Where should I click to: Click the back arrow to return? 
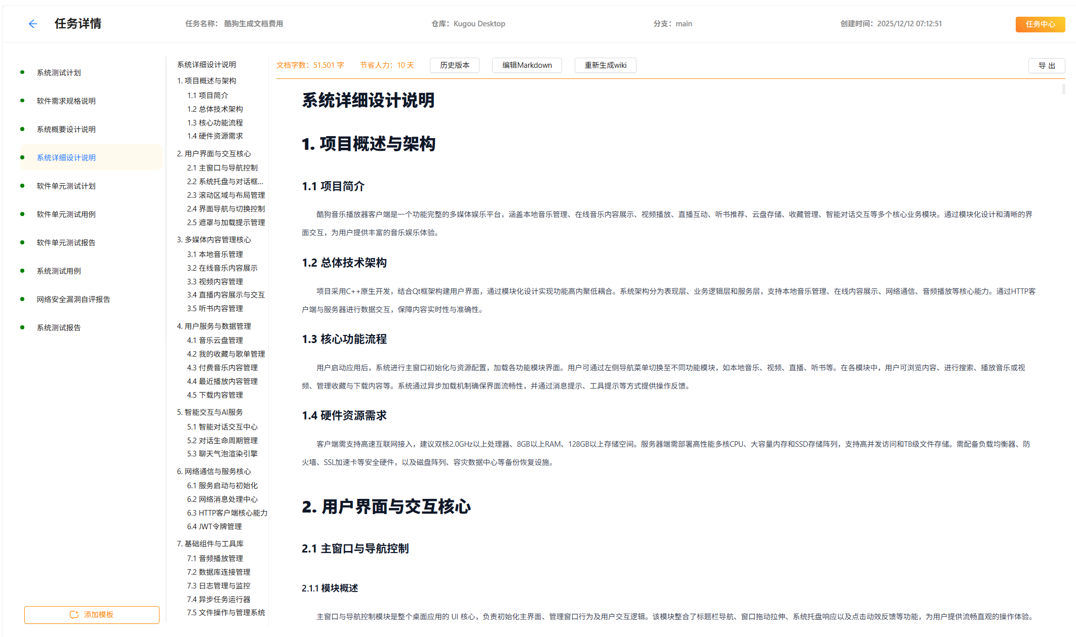click(32, 23)
